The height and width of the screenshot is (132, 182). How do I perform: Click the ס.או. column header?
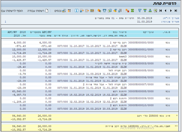[x=166, y=32]
